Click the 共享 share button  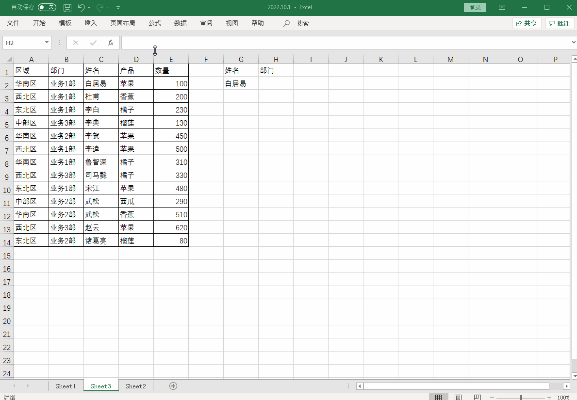(x=527, y=24)
